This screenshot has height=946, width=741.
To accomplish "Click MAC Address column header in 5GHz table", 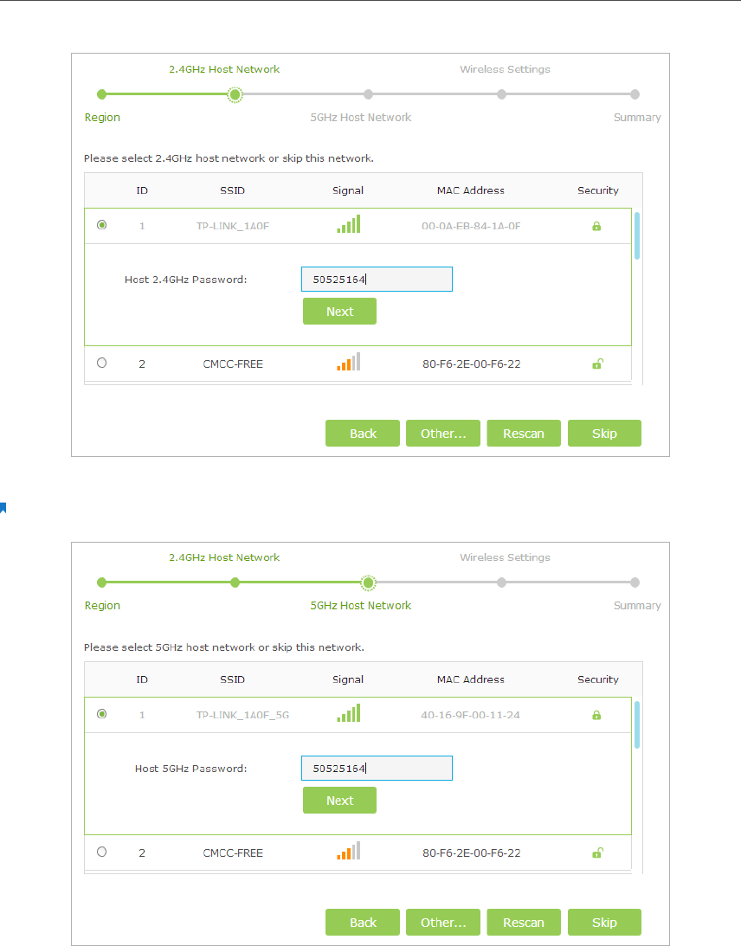I will pos(471,679).
